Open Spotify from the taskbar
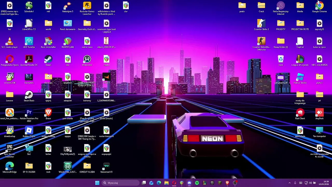332x187 pixels. 197,183
